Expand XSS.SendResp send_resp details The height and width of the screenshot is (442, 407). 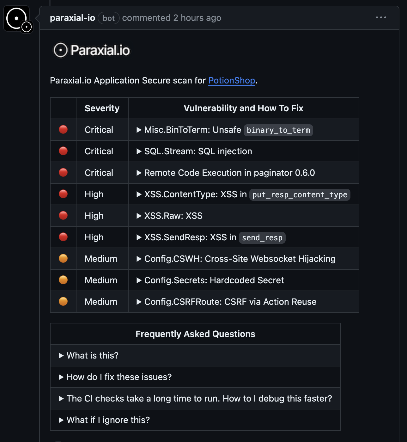pos(211,237)
